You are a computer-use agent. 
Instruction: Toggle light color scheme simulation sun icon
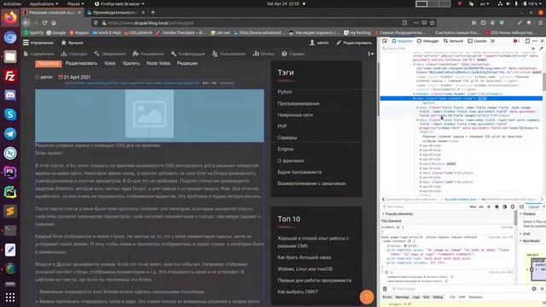[x=497, y=206]
